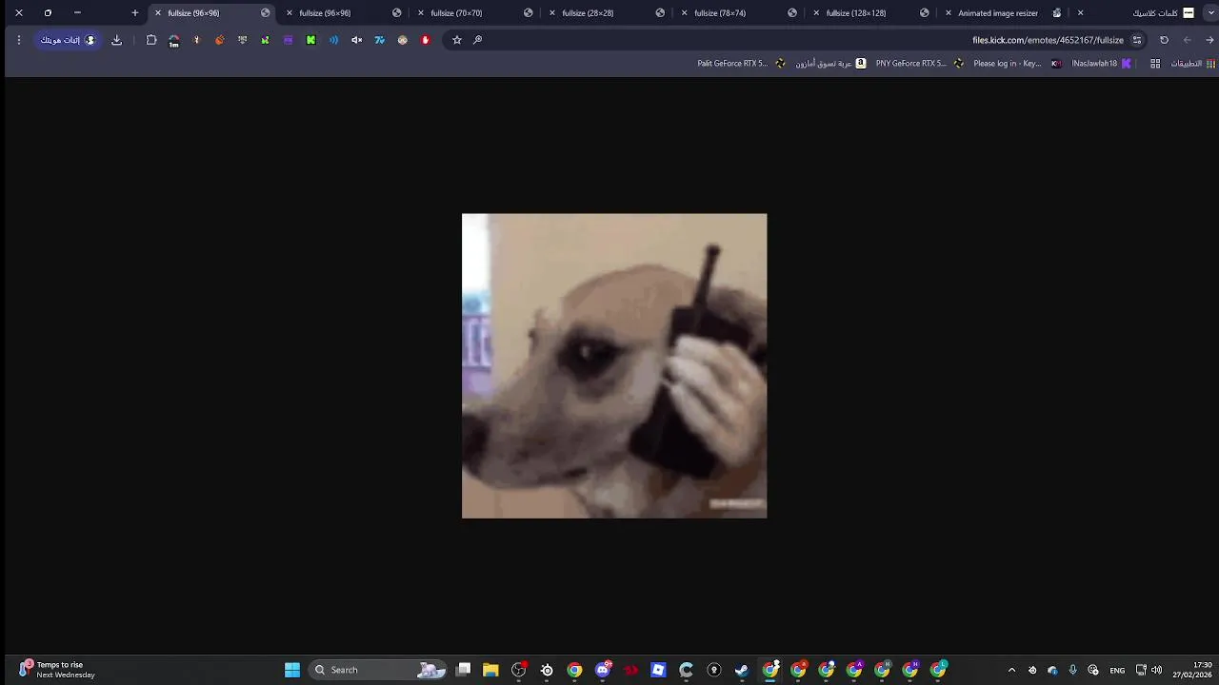Click the extension icon showing 1m badge
The width and height of the screenshot is (1219, 685).
(173, 41)
